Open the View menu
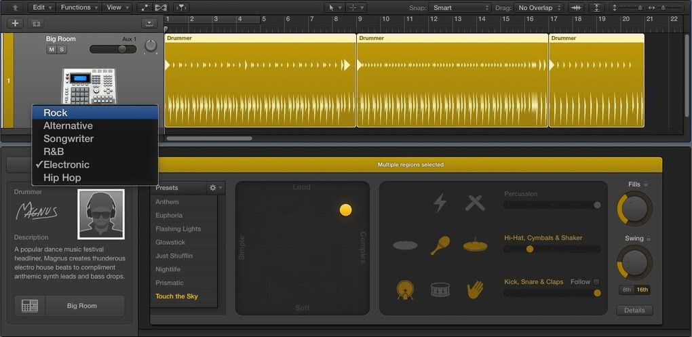Screen dimensions: 692x337 click(117, 7)
